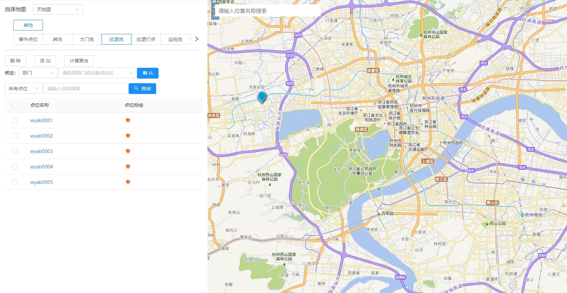Switch to the 大门岗 tab
Viewport: 567px width, 293px height.
87,39
